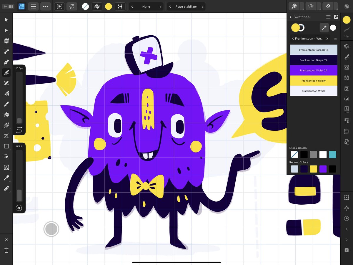
Task: Select the Crop tool
Action: pyautogui.click(x=6, y=136)
